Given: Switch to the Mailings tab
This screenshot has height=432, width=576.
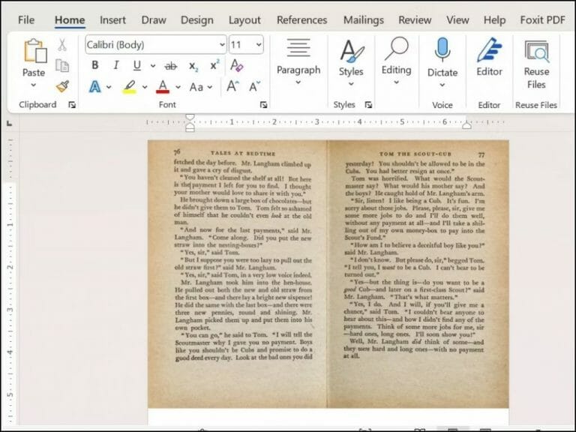Looking at the screenshot, I should click(x=363, y=19).
